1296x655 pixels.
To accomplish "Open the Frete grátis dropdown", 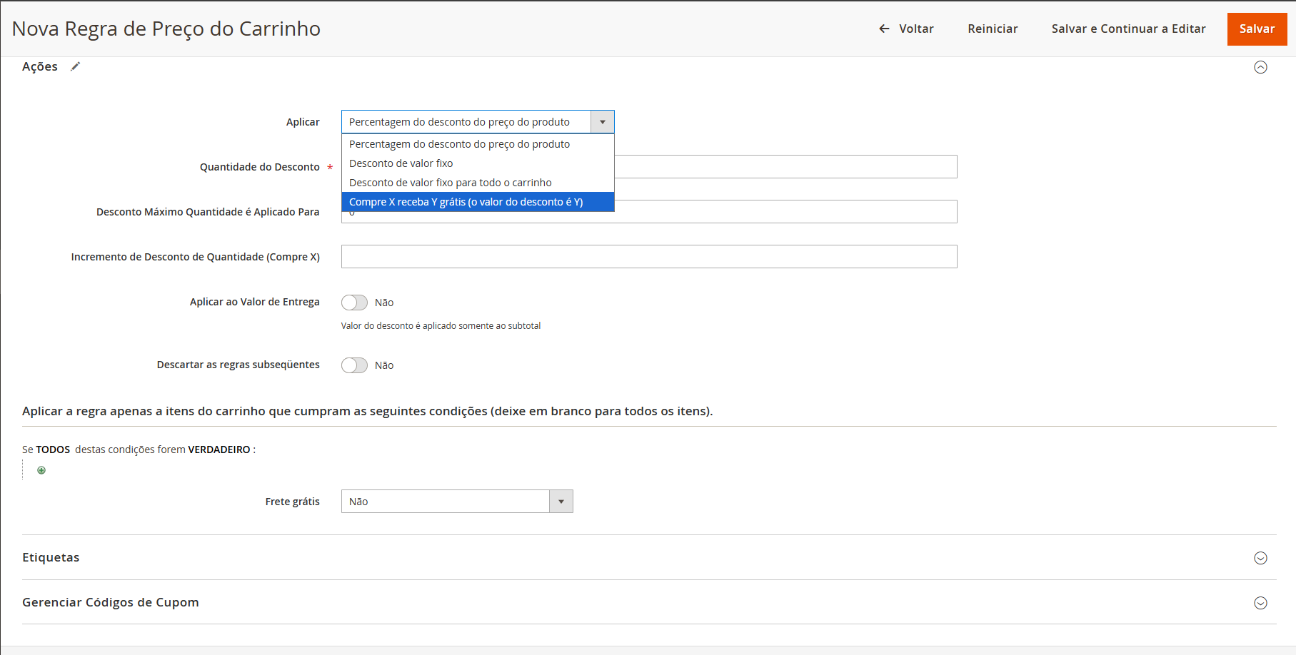I will (457, 502).
